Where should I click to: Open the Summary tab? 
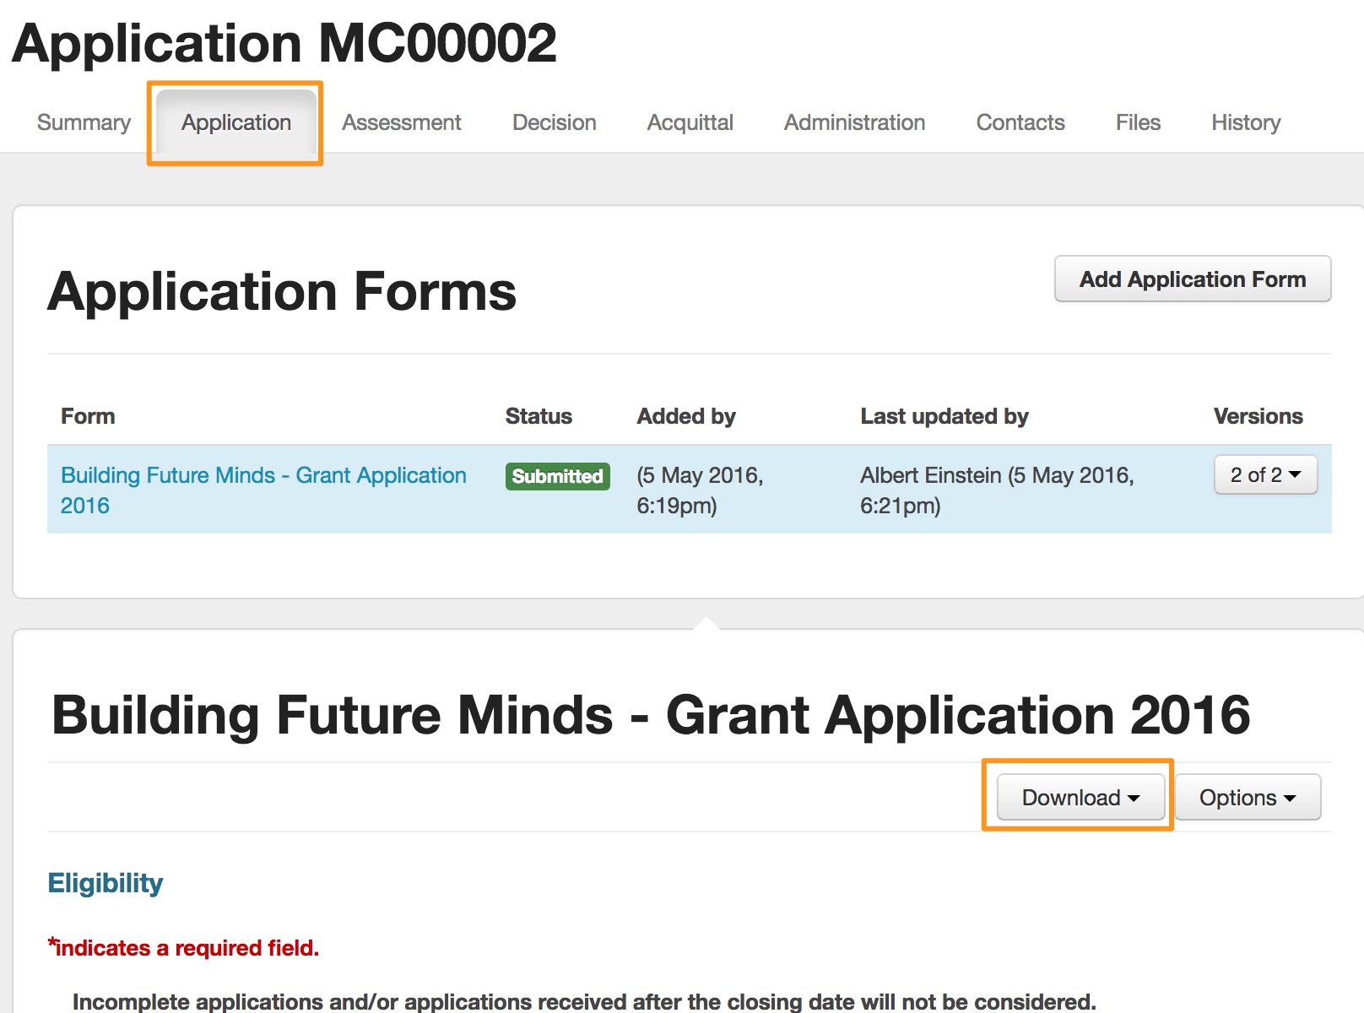pos(84,123)
